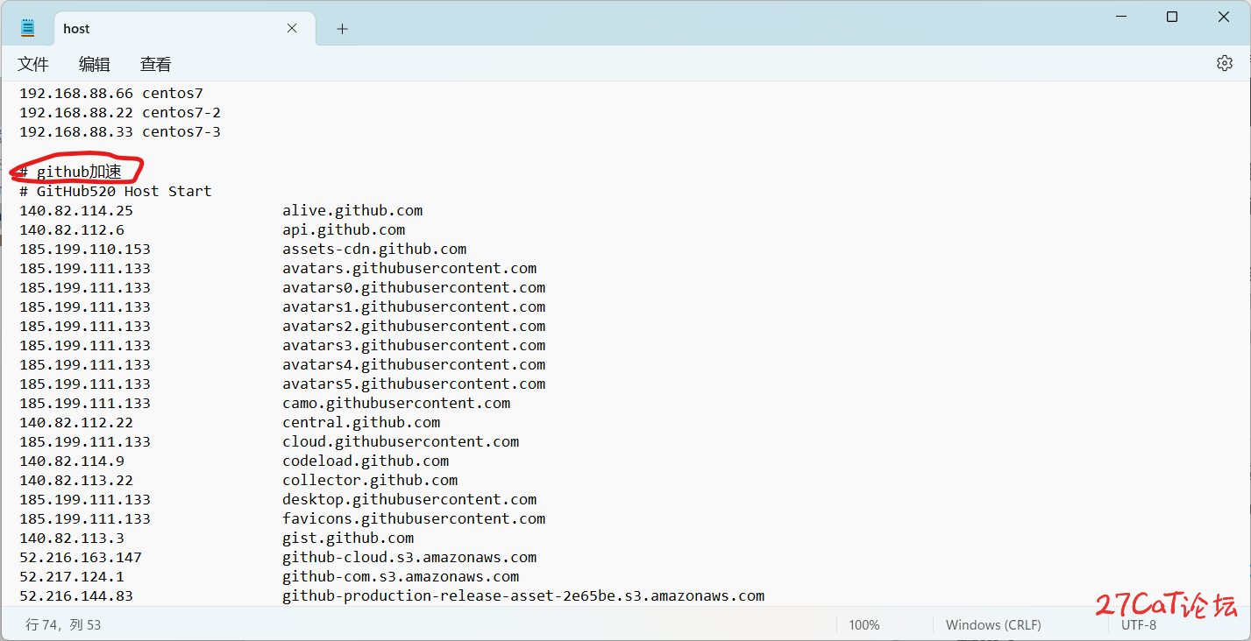Click the hostname github-cloud.s3.amazonaws.com
The width and height of the screenshot is (1251, 641).
(409, 557)
